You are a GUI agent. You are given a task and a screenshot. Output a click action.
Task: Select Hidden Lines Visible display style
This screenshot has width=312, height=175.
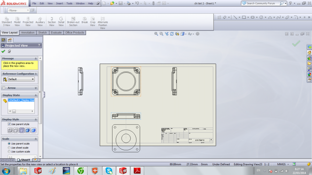point(16,131)
